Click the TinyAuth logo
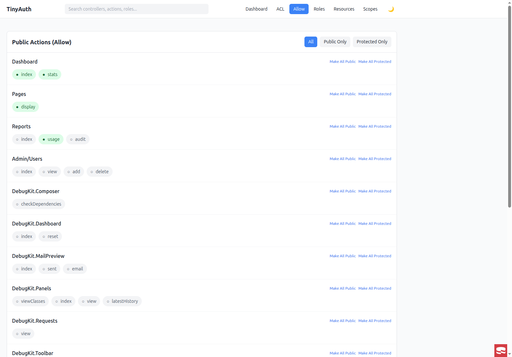Screen dimensions: 512x357 (x=19, y=9)
